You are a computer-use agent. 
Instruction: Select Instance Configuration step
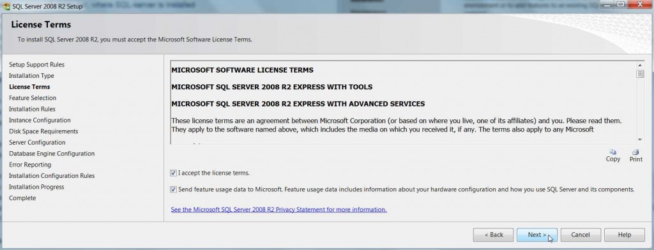click(x=40, y=120)
